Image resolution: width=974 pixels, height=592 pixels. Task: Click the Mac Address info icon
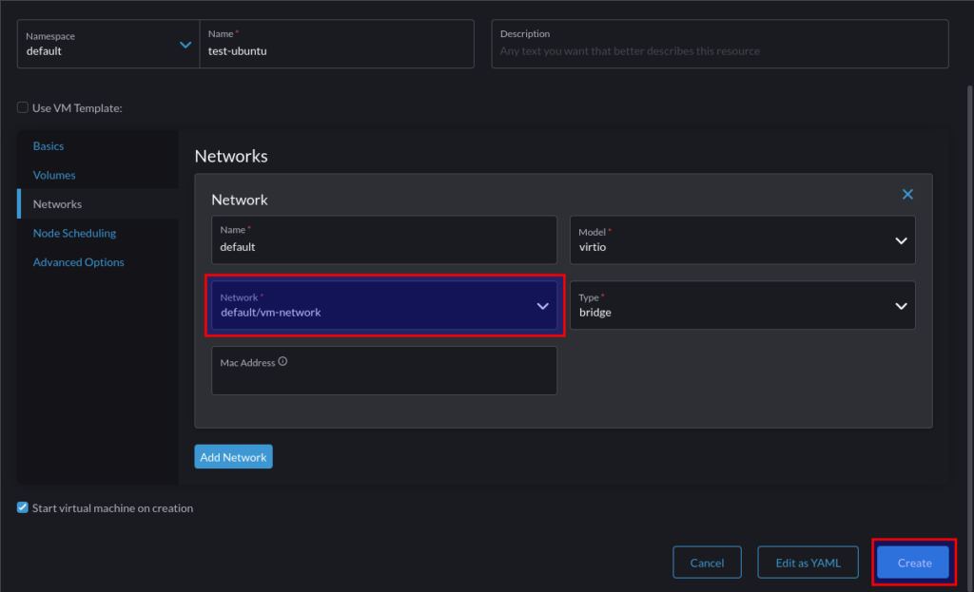[x=282, y=362]
